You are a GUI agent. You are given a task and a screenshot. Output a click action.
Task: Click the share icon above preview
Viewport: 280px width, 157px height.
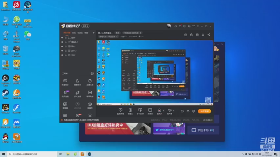[209, 35]
